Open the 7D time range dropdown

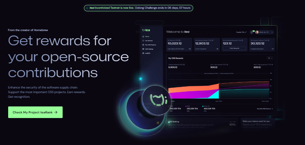click(x=270, y=58)
